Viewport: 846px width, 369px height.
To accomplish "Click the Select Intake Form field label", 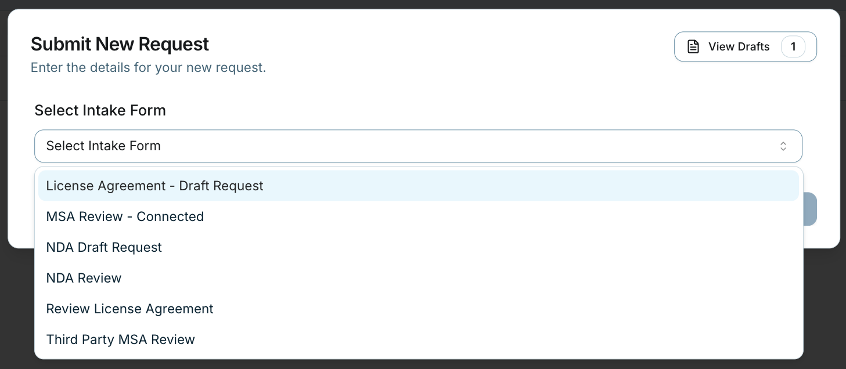I will point(100,110).
